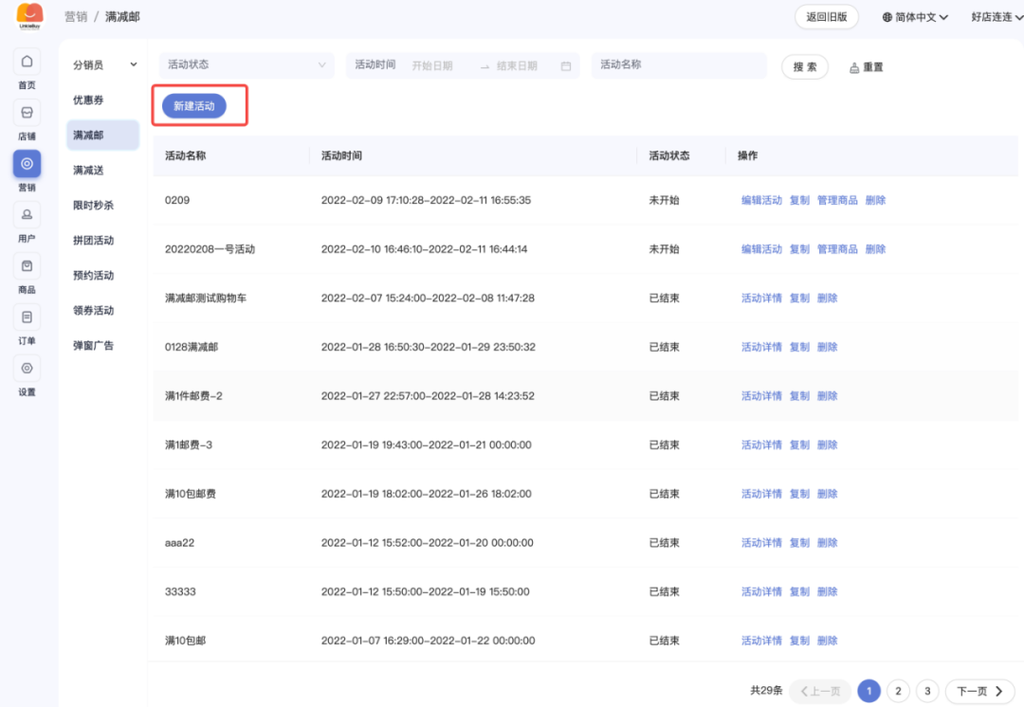Open the 首页 home icon

tap(27, 62)
